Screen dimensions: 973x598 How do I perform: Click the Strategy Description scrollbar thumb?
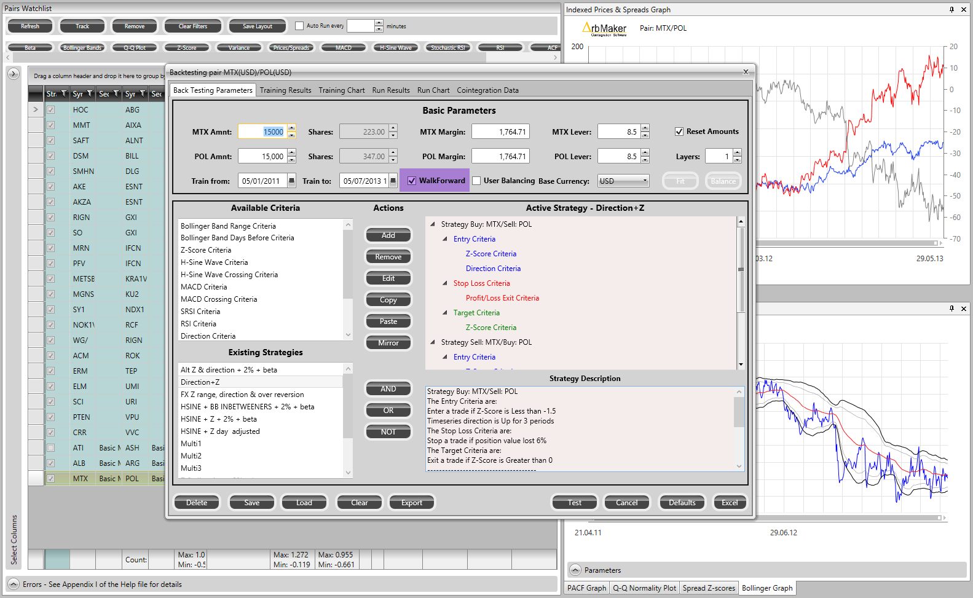coord(739,412)
